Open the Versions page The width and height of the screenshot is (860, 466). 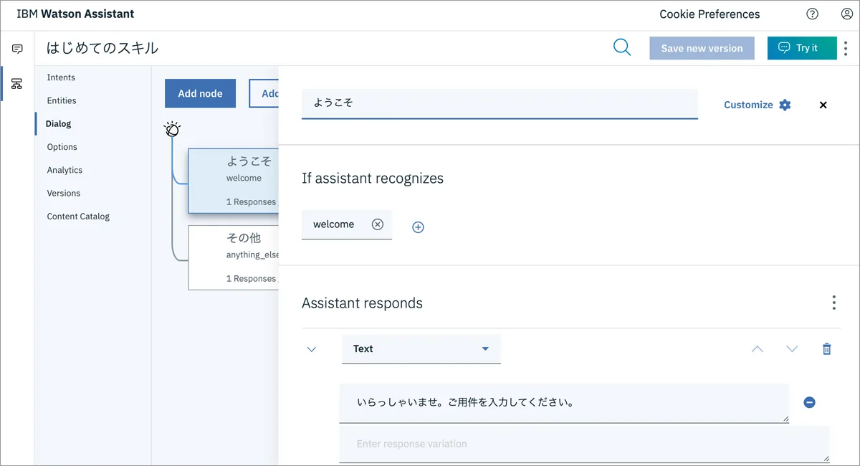tap(64, 193)
